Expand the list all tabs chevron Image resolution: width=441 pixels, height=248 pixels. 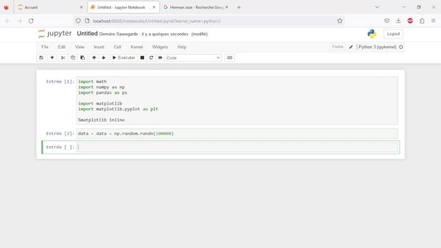(x=377, y=8)
